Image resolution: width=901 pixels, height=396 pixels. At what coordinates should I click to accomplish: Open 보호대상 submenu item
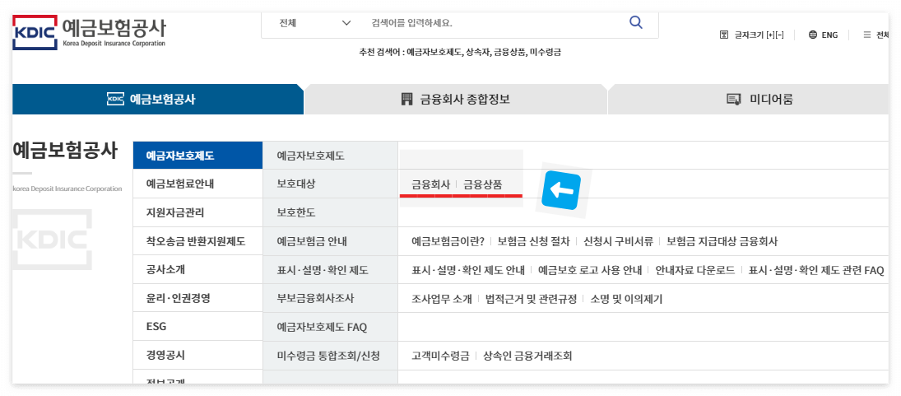[331, 184]
